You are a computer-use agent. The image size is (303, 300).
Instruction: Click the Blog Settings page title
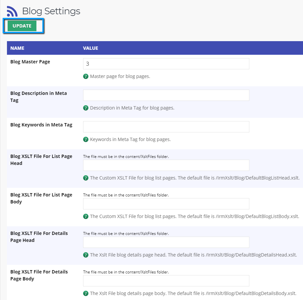pyautogui.click(x=51, y=11)
